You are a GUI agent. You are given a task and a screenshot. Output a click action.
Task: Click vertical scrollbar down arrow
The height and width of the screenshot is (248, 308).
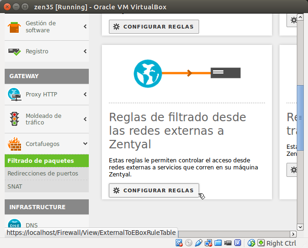pyautogui.click(x=300, y=227)
